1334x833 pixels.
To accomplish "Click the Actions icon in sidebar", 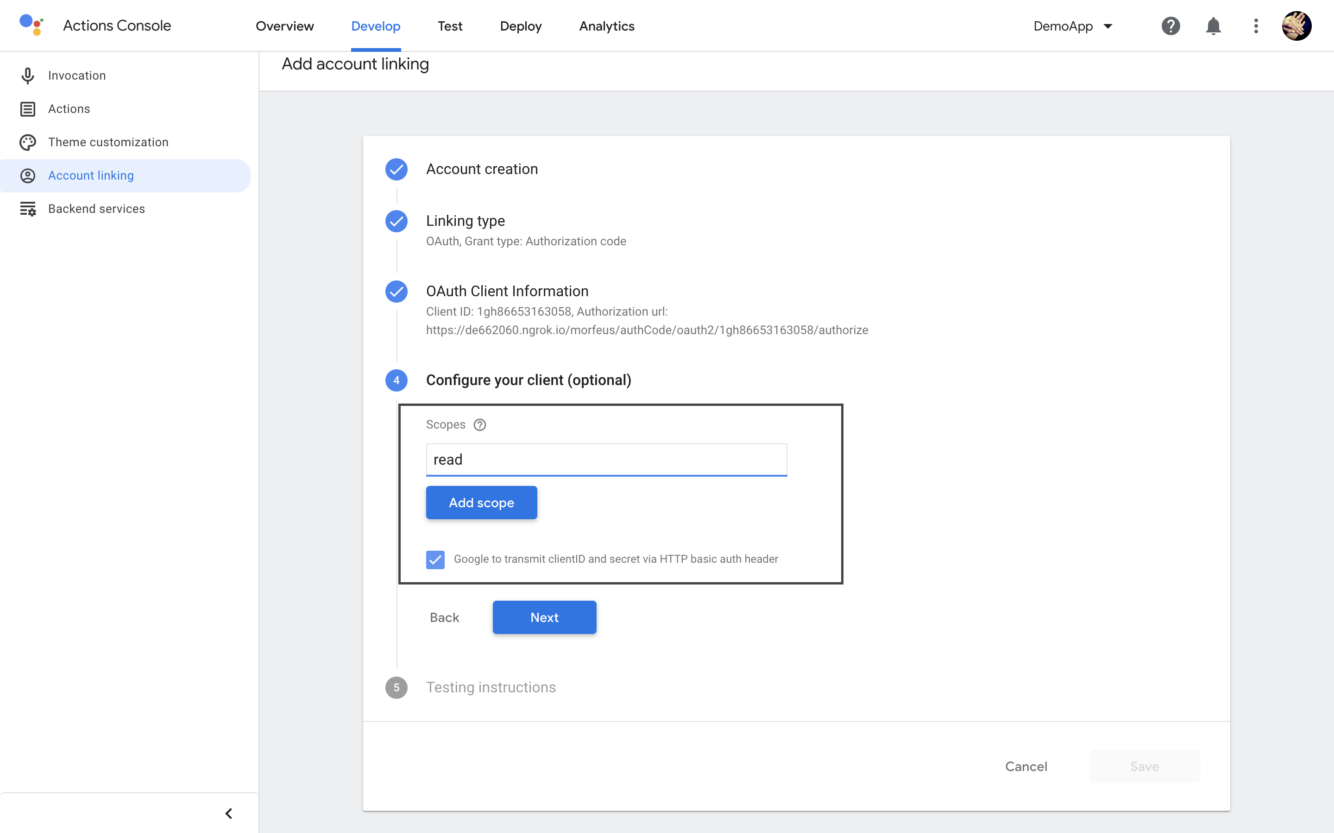I will [28, 108].
